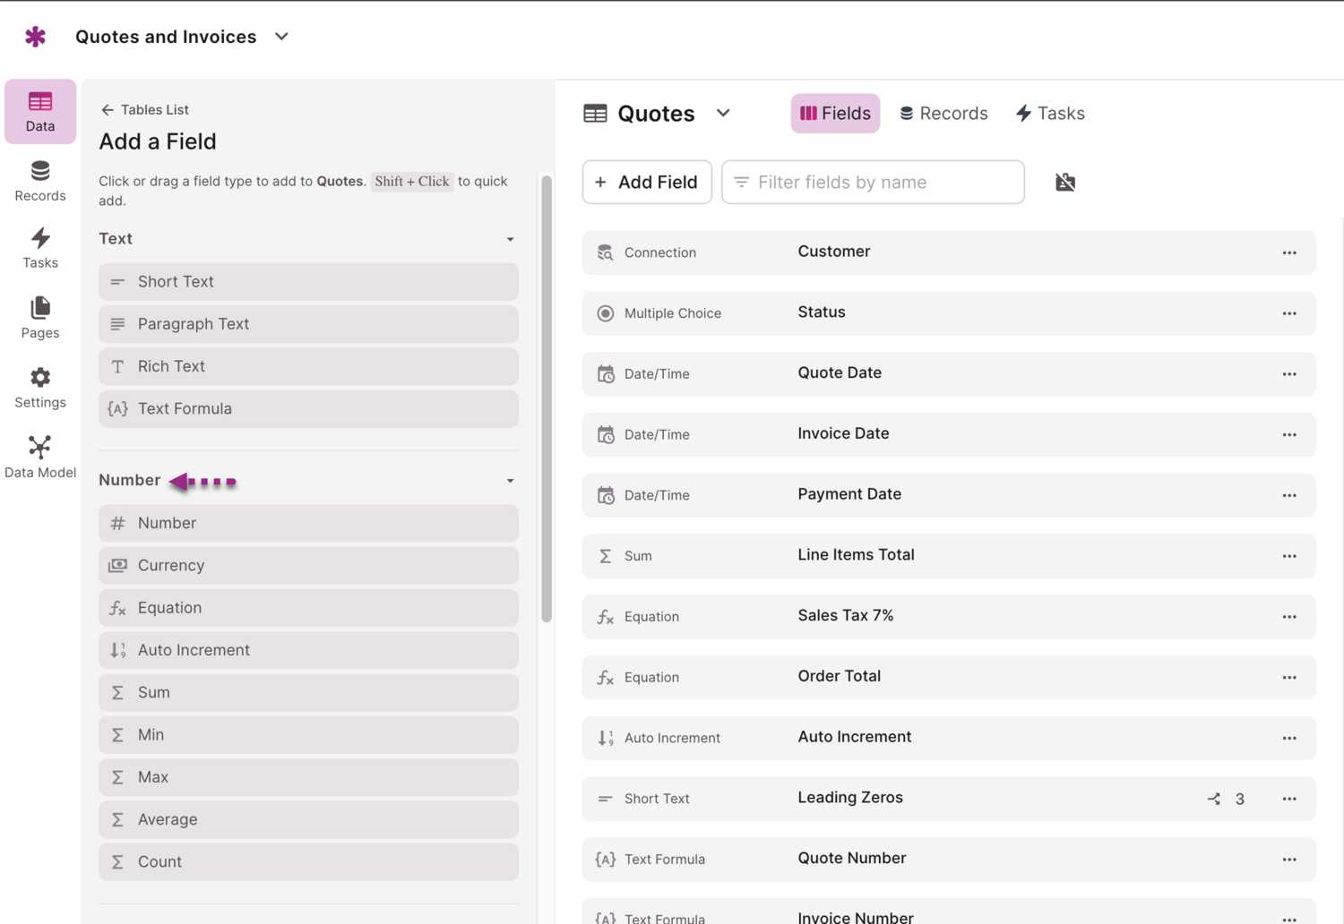
Task: Select the Currency field type
Action: pyautogui.click(x=308, y=565)
